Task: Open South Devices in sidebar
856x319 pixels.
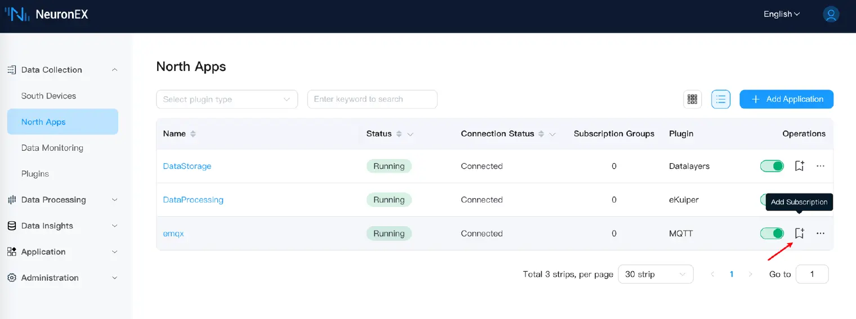Action: point(48,96)
